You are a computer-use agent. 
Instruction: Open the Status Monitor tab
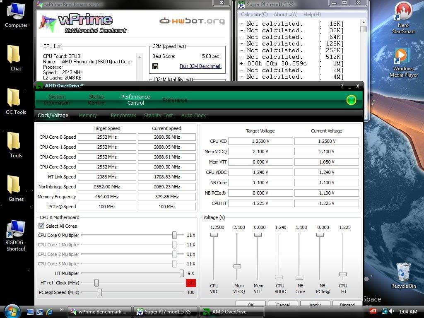point(96,100)
